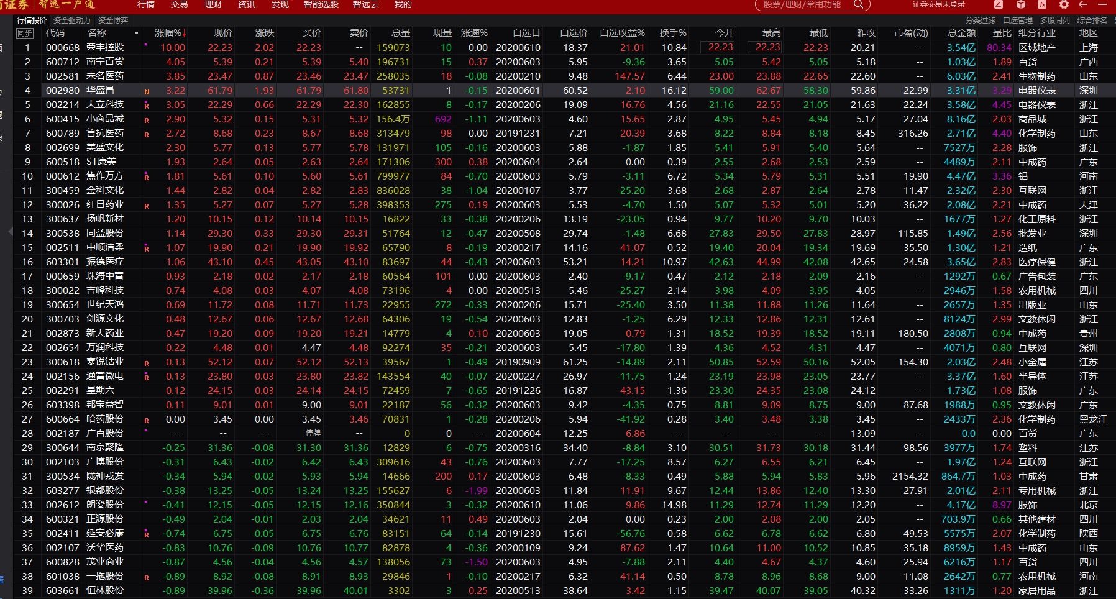Select the 同益股份 stock row
1116x599 pixels.
click(x=565, y=233)
